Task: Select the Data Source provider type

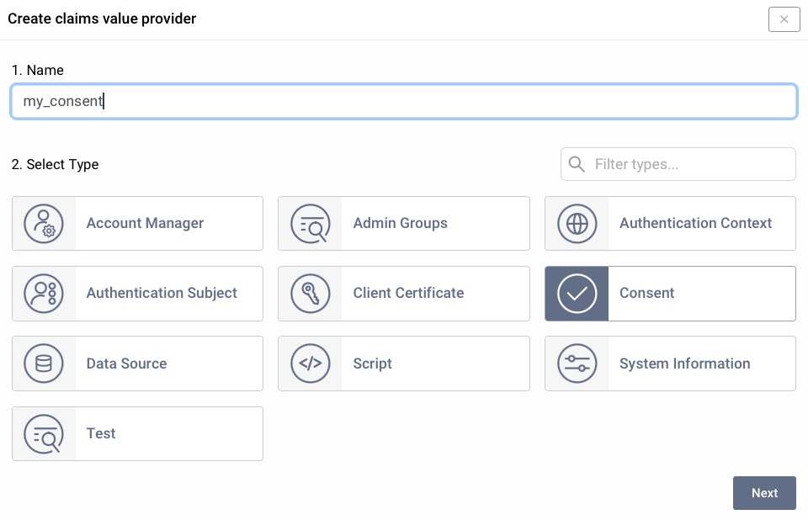Action: tap(137, 363)
